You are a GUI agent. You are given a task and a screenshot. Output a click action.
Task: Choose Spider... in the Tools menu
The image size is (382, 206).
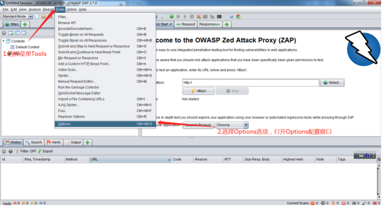105,76
